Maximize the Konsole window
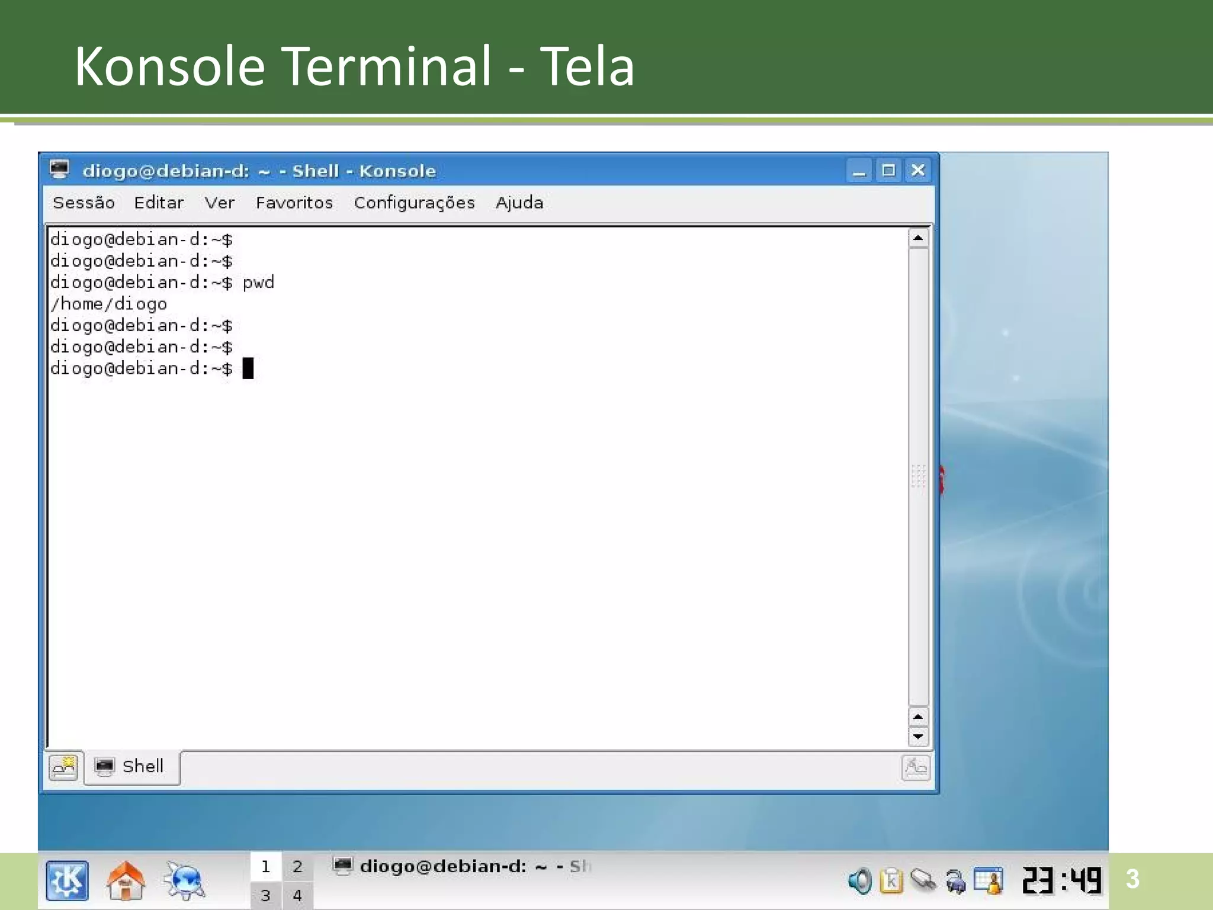 888,171
